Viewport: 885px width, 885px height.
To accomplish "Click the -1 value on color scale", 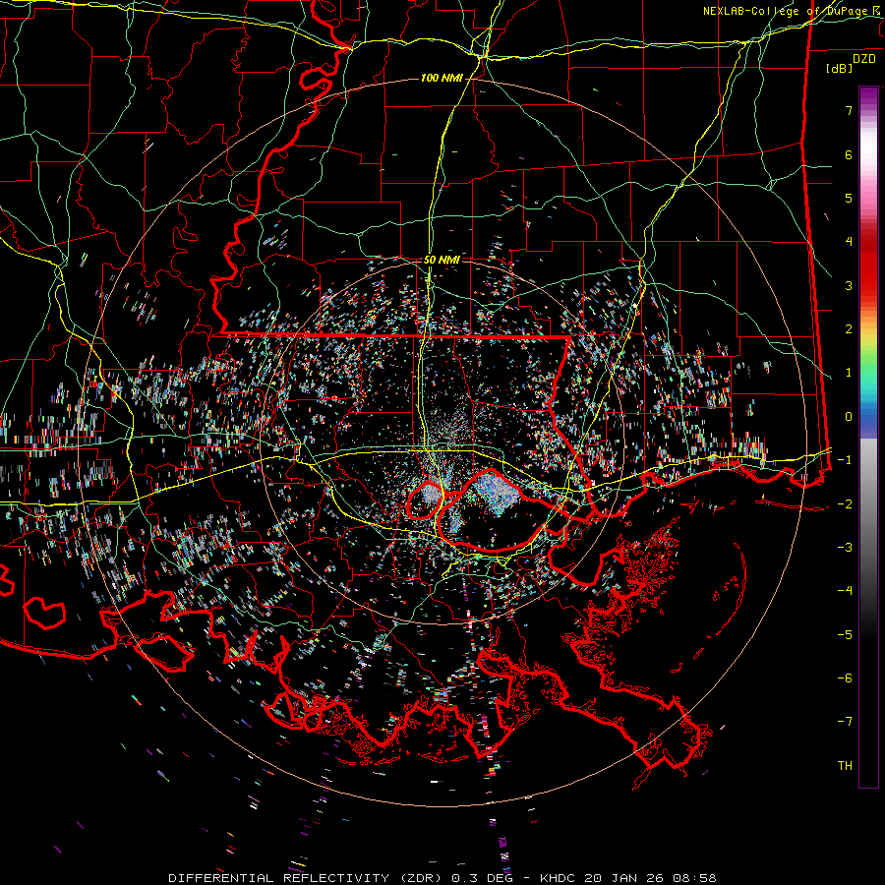I will (x=845, y=460).
